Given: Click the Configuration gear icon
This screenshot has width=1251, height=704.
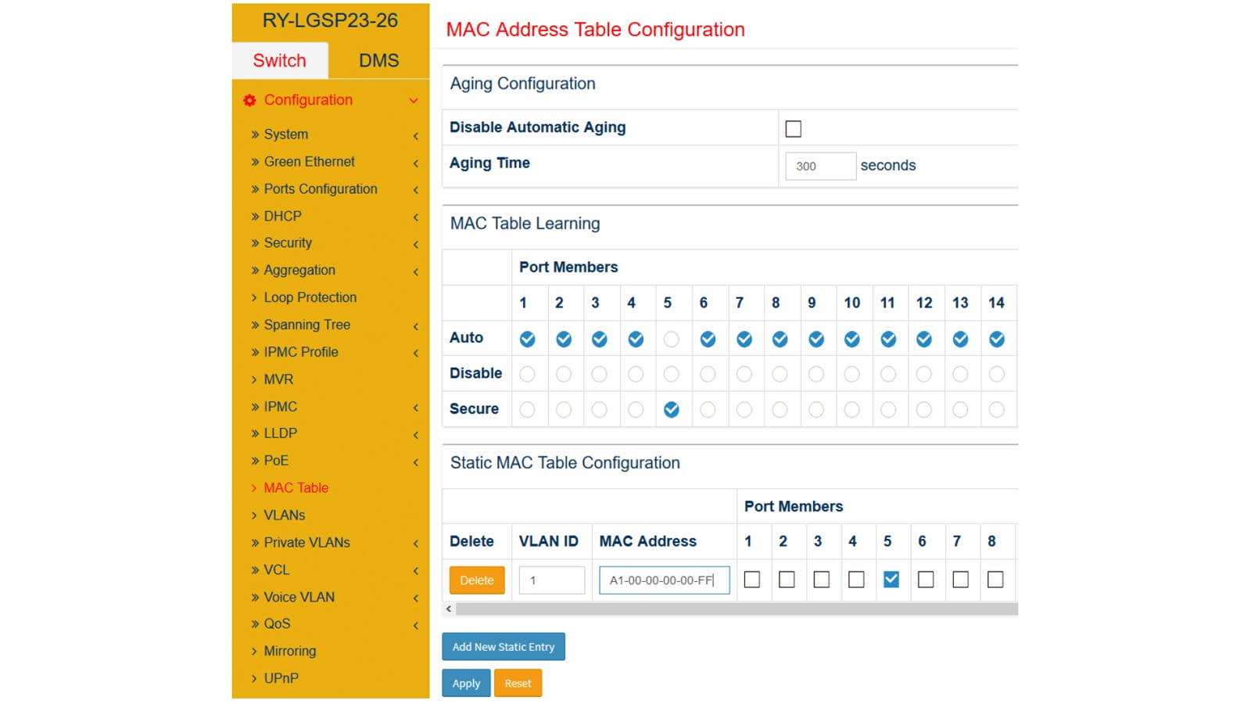Looking at the screenshot, I should click(249, 100).
